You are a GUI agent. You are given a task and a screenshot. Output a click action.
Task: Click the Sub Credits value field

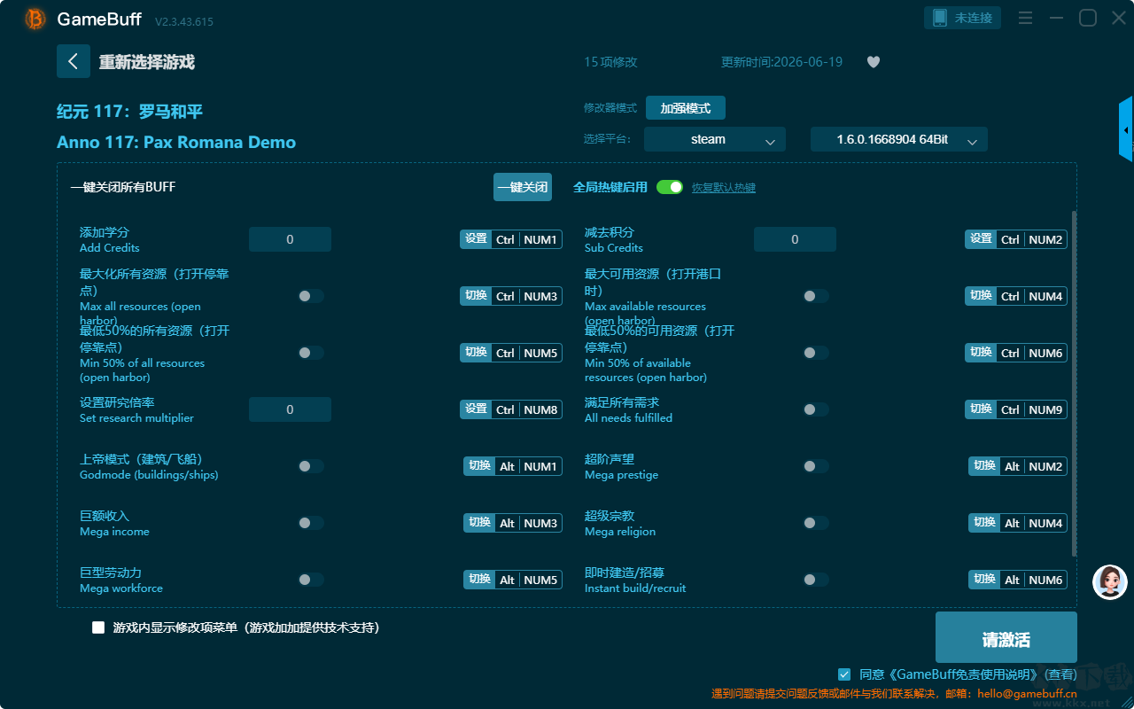795,239
